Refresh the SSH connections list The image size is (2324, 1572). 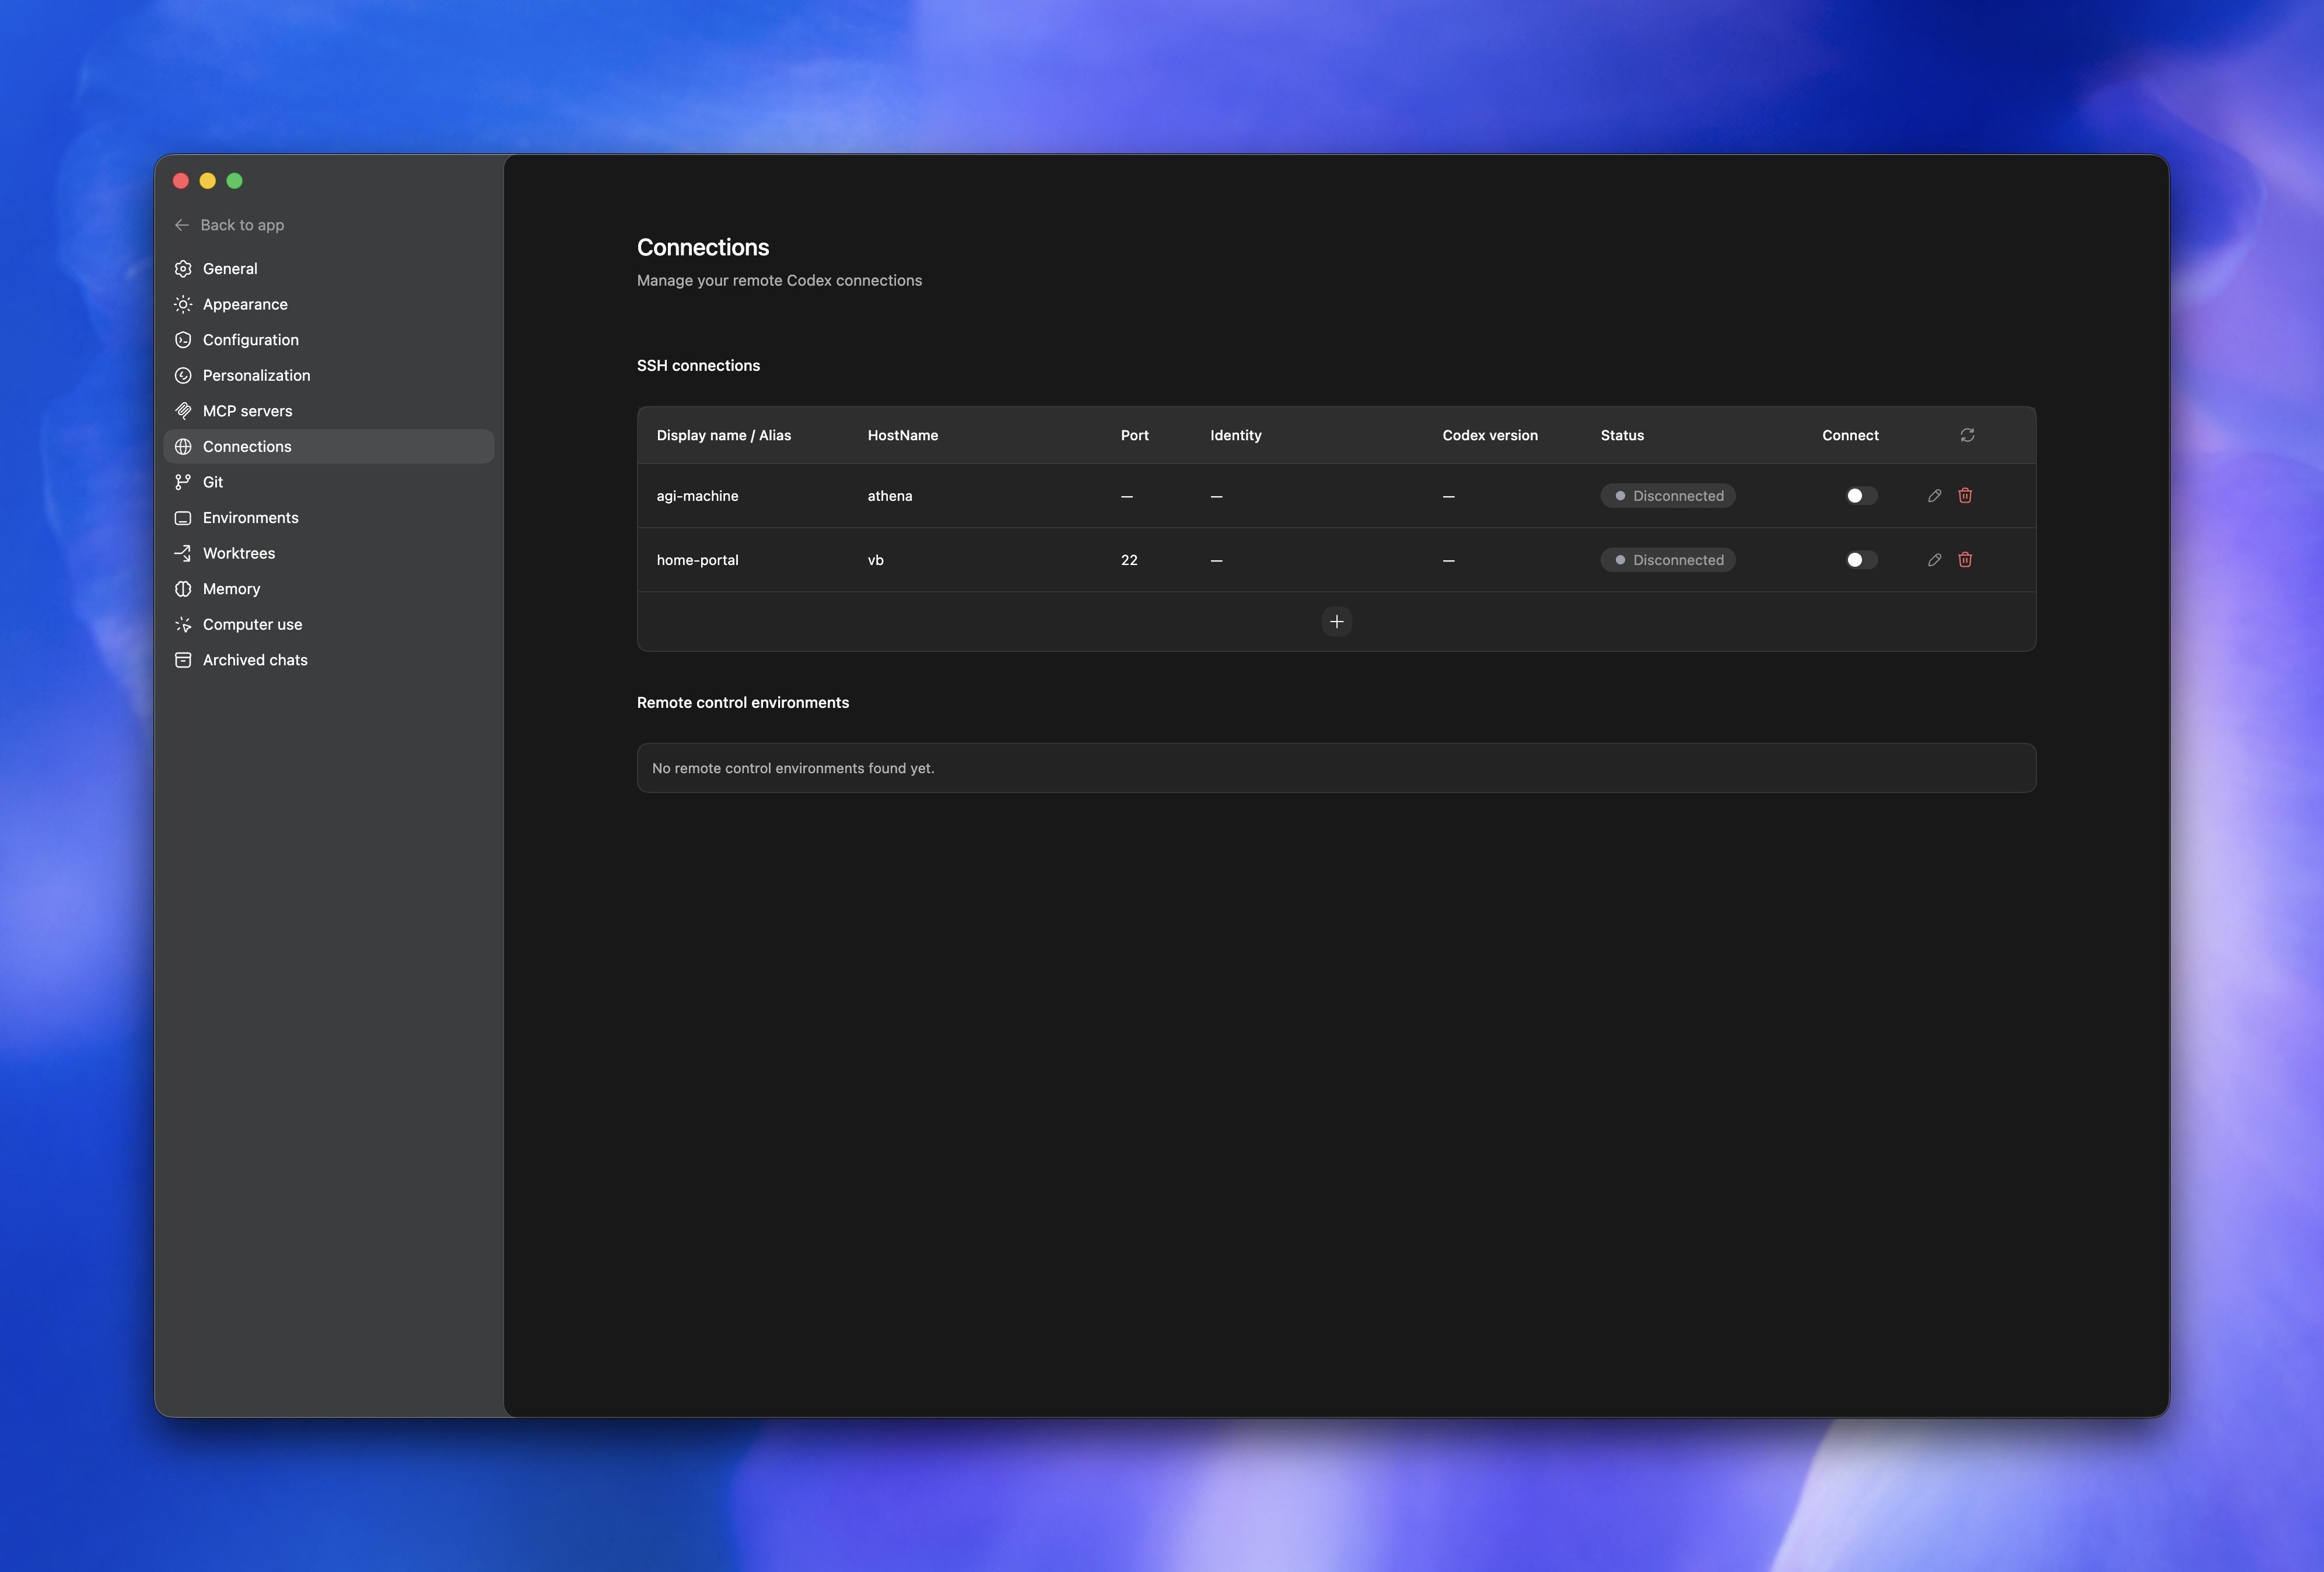pos(1967,435)
